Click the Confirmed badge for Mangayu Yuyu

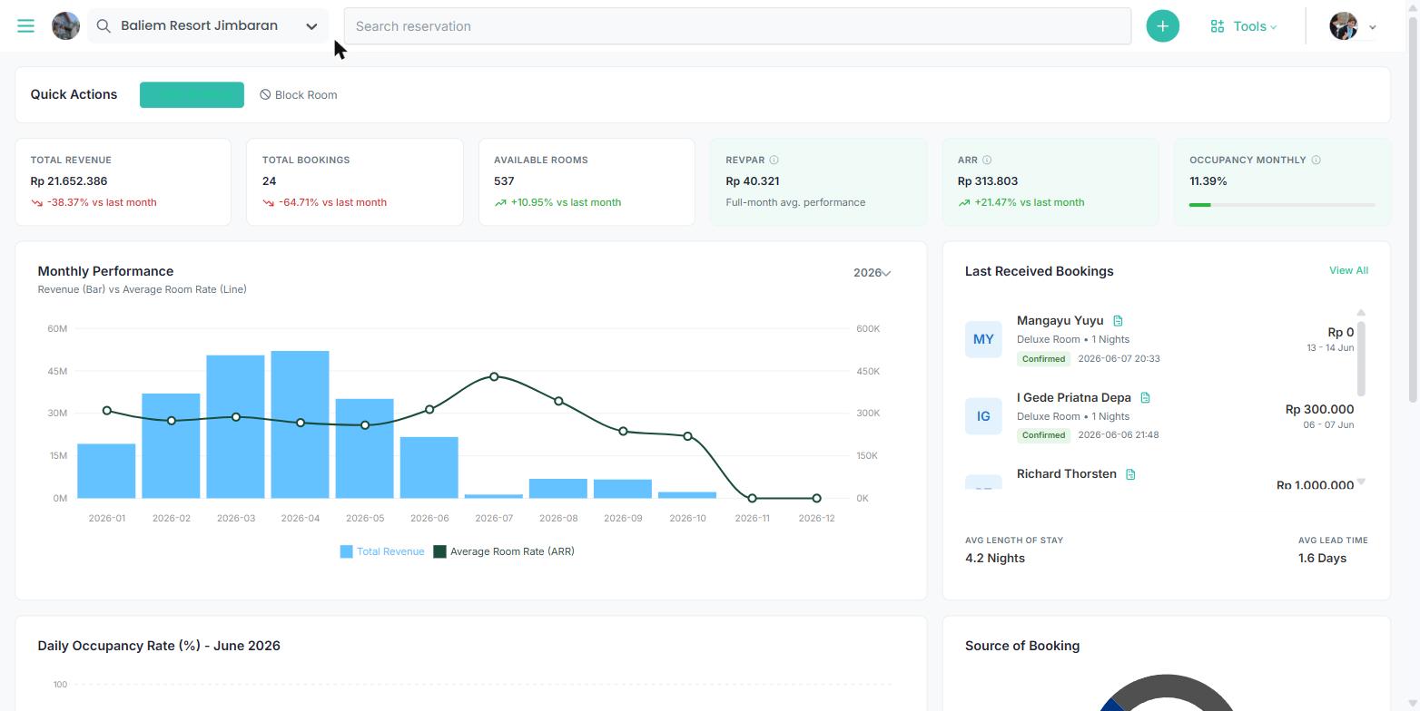pos(1043,359)
